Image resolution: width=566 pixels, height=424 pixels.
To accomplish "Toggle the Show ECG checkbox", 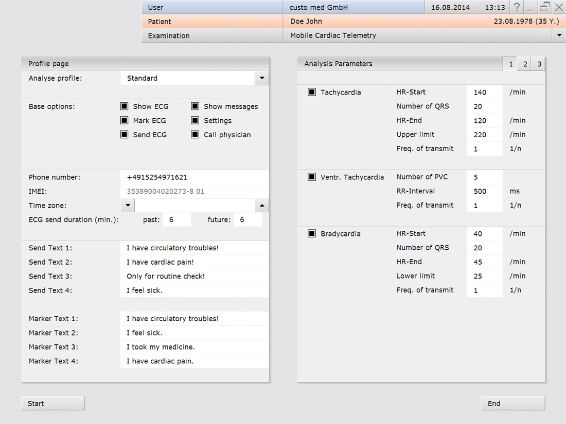I will click(124, 106).
